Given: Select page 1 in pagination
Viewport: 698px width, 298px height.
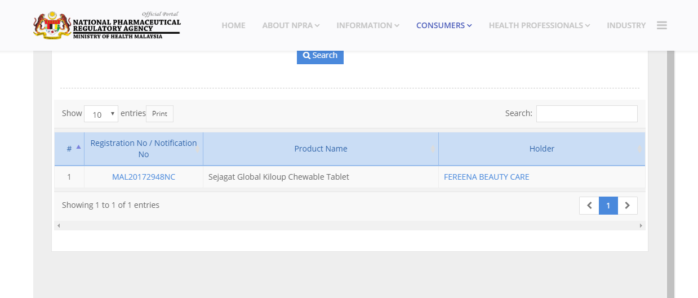Looking at the screenshot, I should 608,206.
